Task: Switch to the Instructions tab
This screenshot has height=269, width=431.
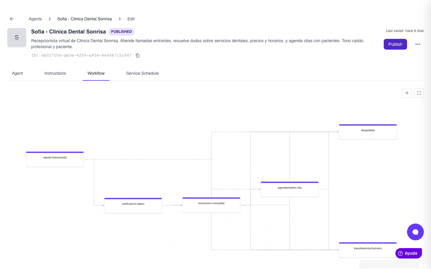Action: click(55, 73)
